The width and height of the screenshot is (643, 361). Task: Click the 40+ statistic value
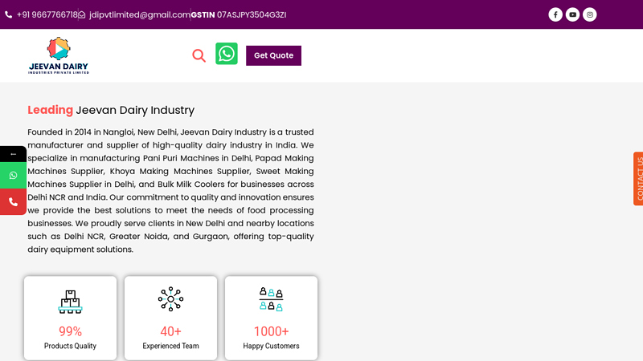coord(170,331)
